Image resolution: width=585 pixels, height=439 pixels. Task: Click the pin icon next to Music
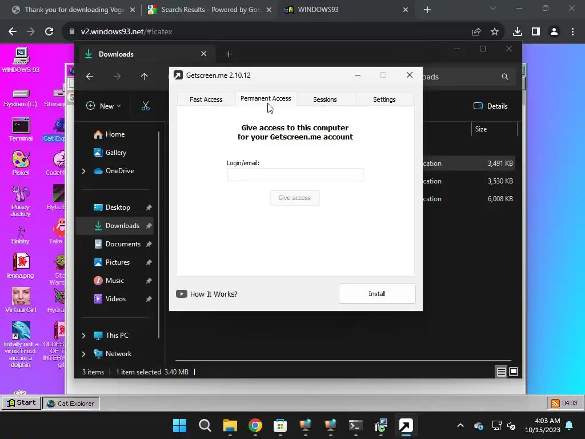coord(149,281)
